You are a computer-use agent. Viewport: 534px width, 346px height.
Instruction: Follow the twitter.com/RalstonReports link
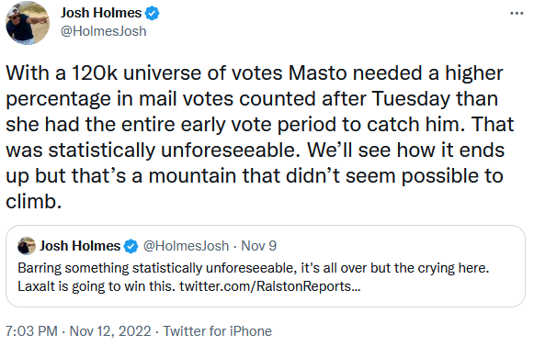269,286
